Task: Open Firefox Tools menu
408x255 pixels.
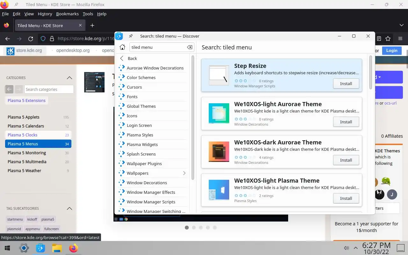Action: click(88, 14)
